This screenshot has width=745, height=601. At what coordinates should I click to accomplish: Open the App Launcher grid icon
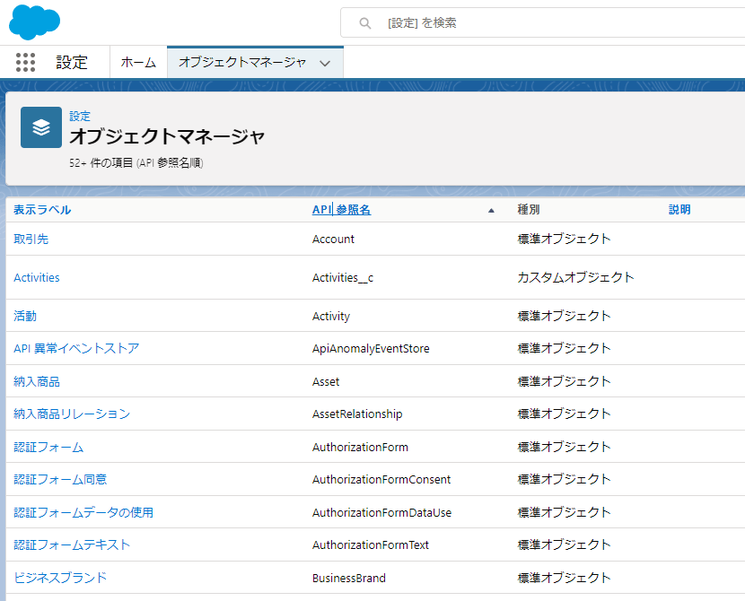tap(26, 62)
